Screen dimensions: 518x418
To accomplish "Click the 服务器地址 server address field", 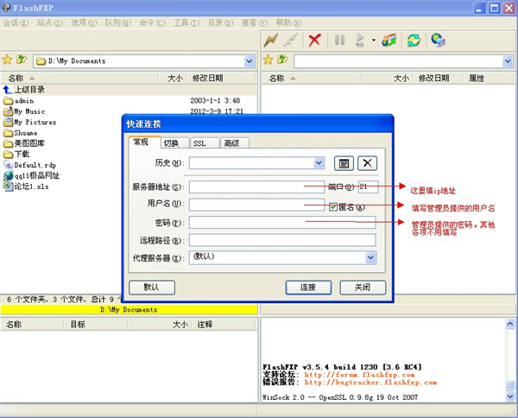I will point(246,187).
